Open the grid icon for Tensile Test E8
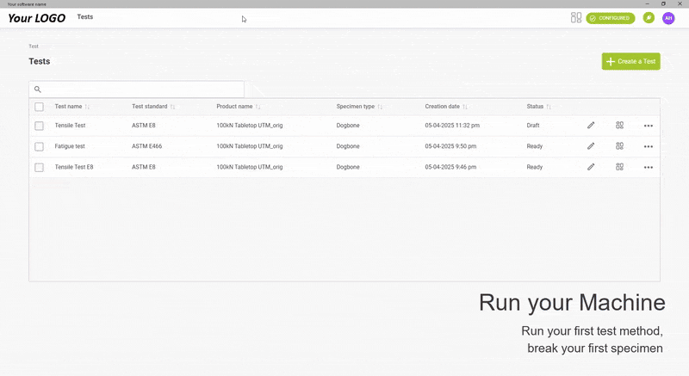The height and width of the screenshot is (376, 689). (x=619, y=167)
